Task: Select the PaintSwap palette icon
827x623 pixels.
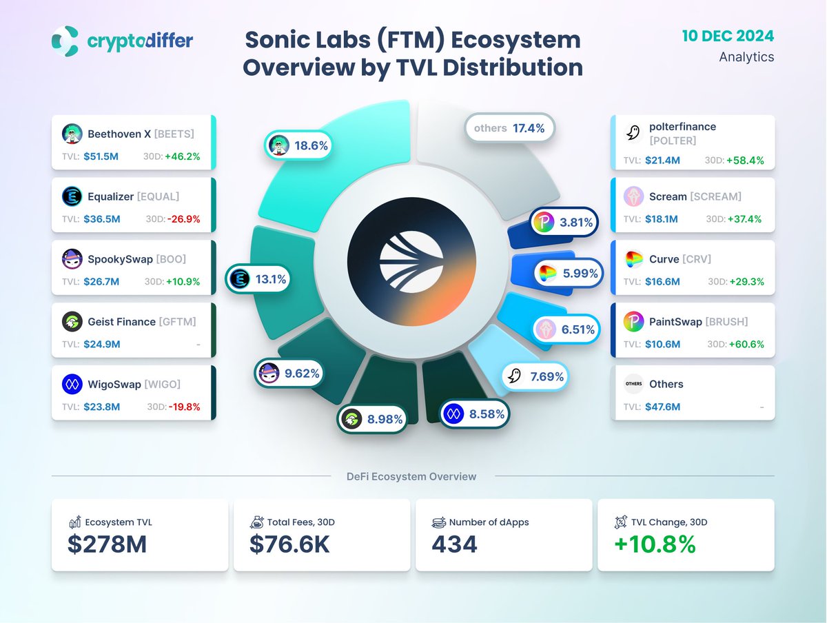Action: tap(633, 321)
